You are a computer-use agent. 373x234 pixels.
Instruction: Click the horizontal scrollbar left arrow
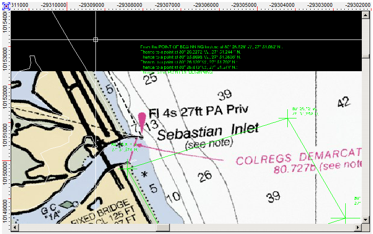(15, 227)
